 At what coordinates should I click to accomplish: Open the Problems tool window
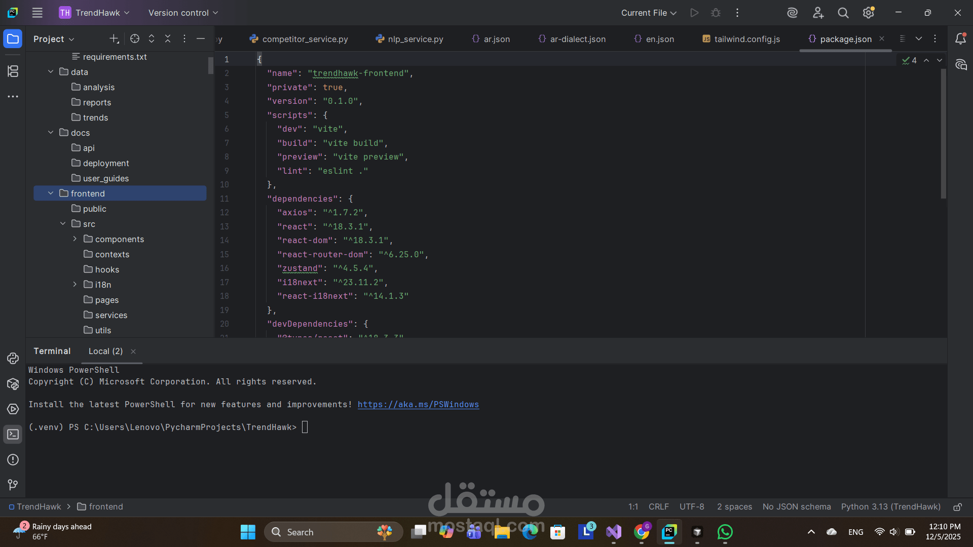click(x=13, y=460)
